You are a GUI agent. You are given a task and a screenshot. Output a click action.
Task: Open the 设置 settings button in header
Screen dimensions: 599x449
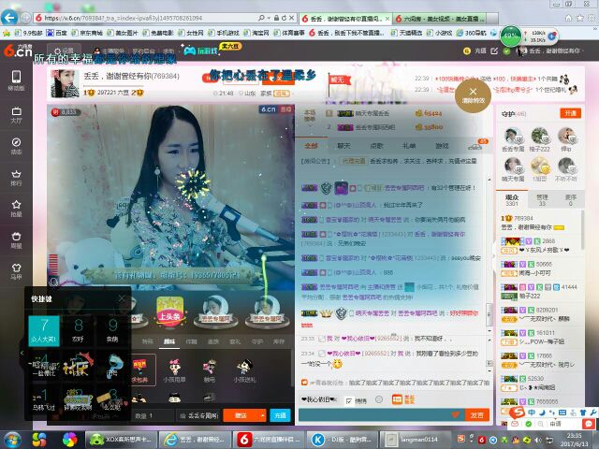64,51
